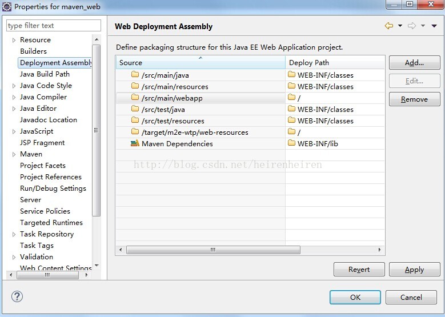Select JSP Fragment in the tree

42,143
